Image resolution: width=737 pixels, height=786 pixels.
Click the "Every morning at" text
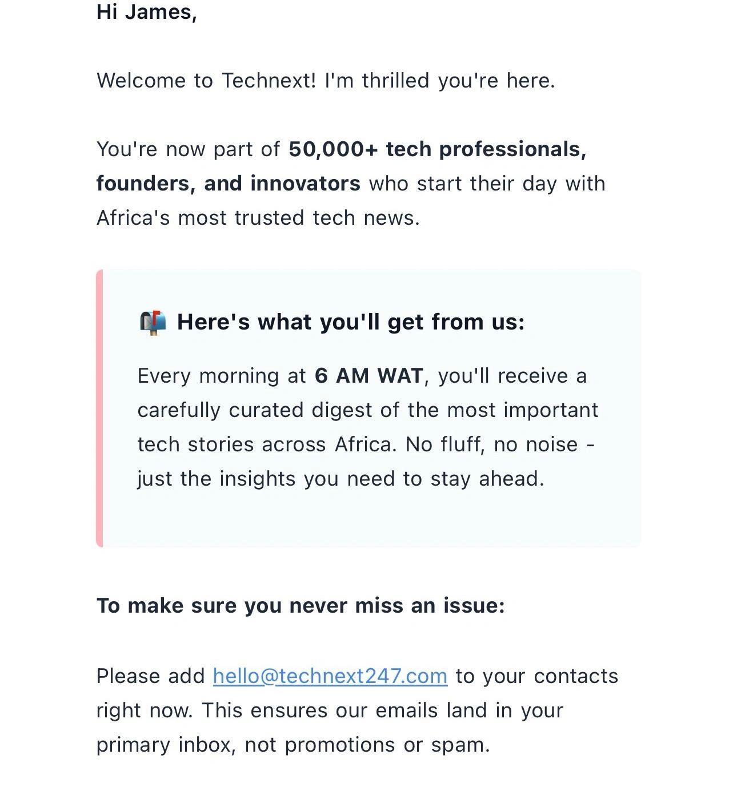222,376
